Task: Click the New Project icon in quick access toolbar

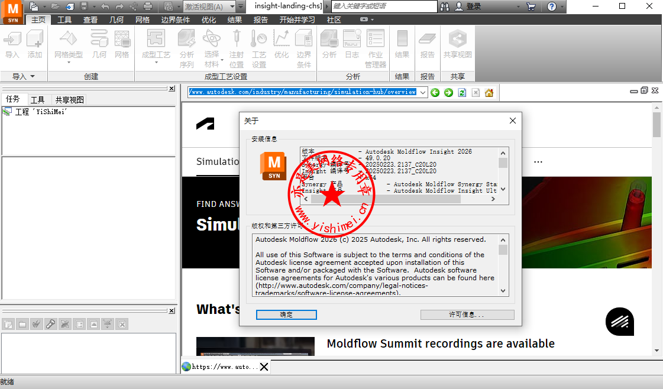Action: pyautogui.click(x=34, y=7)
